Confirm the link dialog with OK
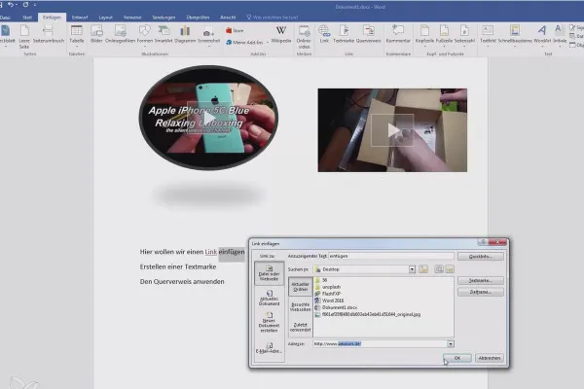This screenshot has height=389, width=584. click(457, 358)
